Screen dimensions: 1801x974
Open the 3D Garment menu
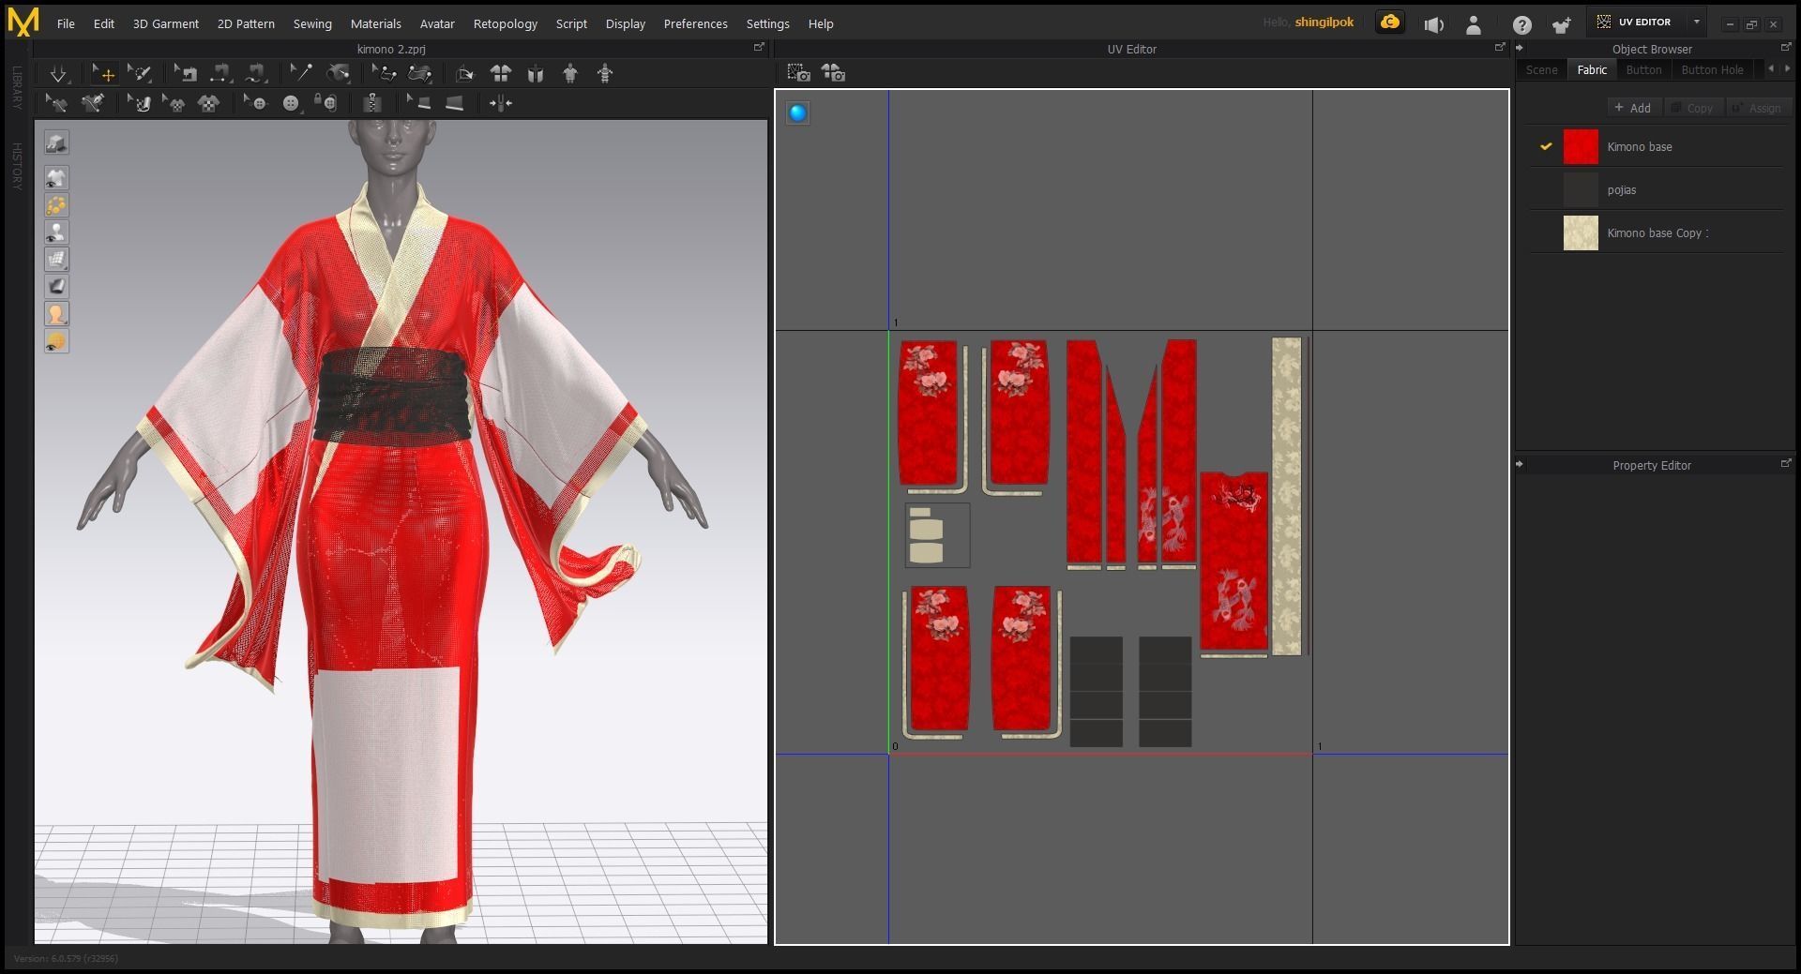[x=165, y=23]
